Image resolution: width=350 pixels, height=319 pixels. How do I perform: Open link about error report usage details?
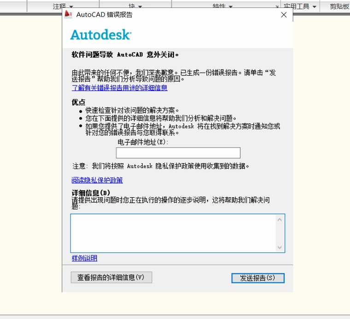pos(119,88)
